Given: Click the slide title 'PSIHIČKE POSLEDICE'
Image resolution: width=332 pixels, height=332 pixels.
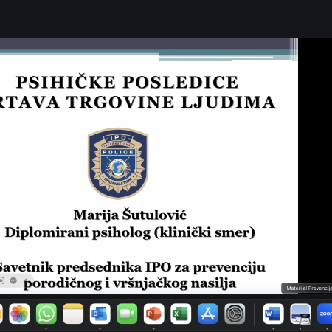Looking at the screenshot, I should (127, 82).
